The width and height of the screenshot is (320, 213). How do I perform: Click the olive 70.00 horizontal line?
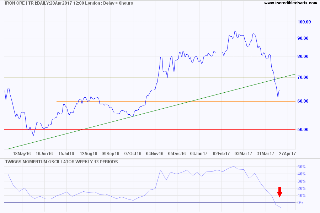point(150,77)
